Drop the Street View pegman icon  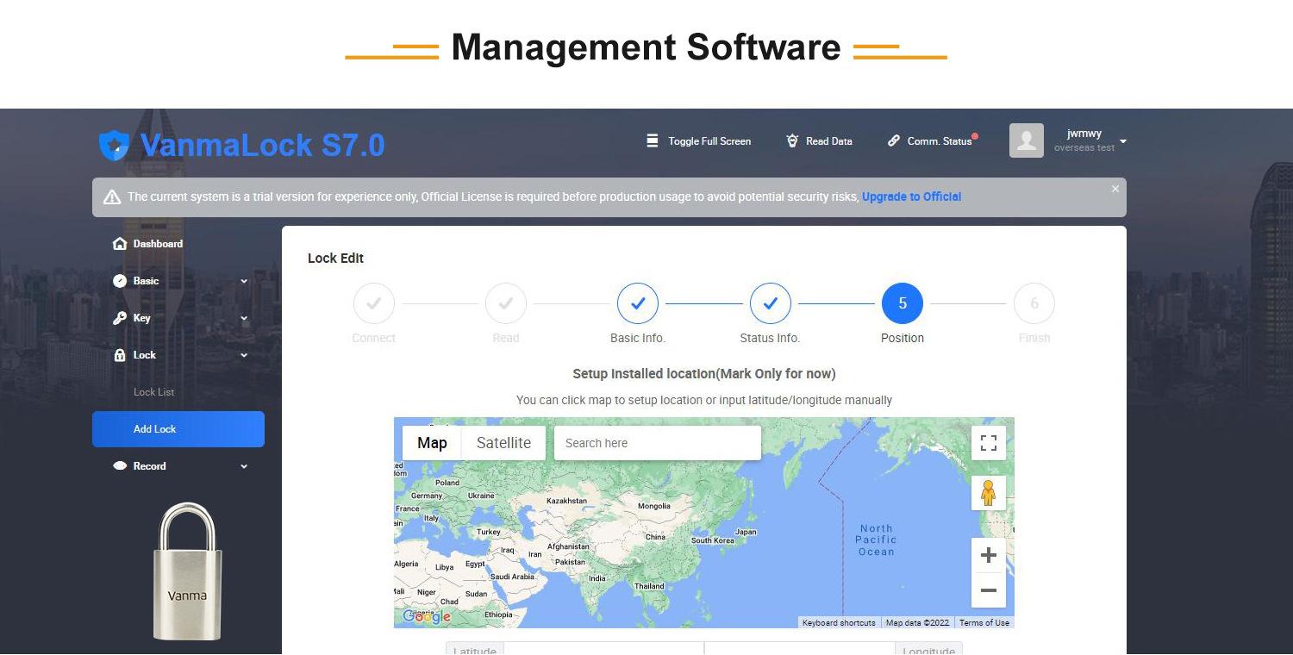point(989,493)
